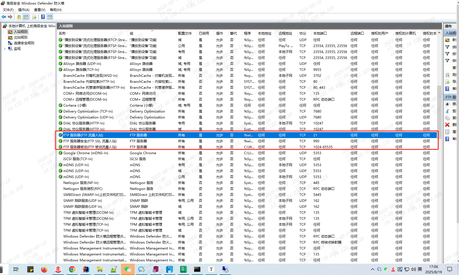Click the Up one level folder icon
The image size is (459, 275).
pos(19,17)
